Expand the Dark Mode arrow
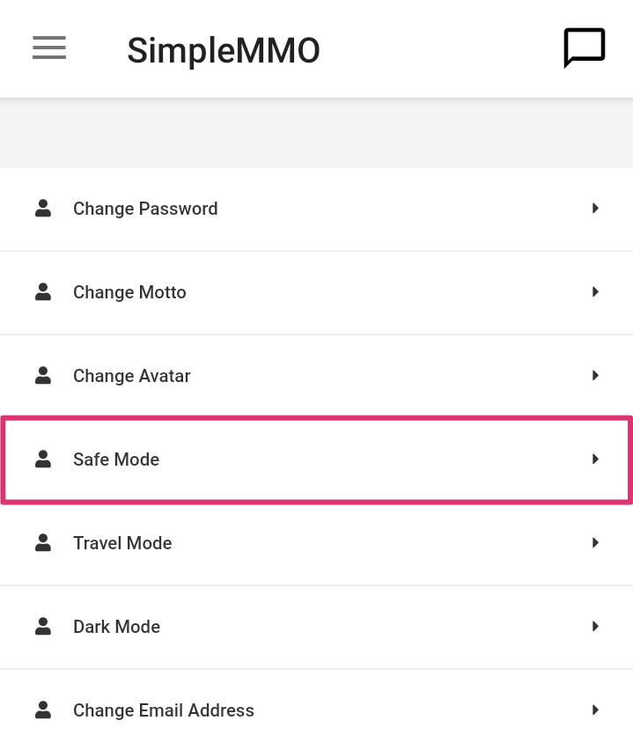This screenshot has height=750, width=633. point(596,627)
